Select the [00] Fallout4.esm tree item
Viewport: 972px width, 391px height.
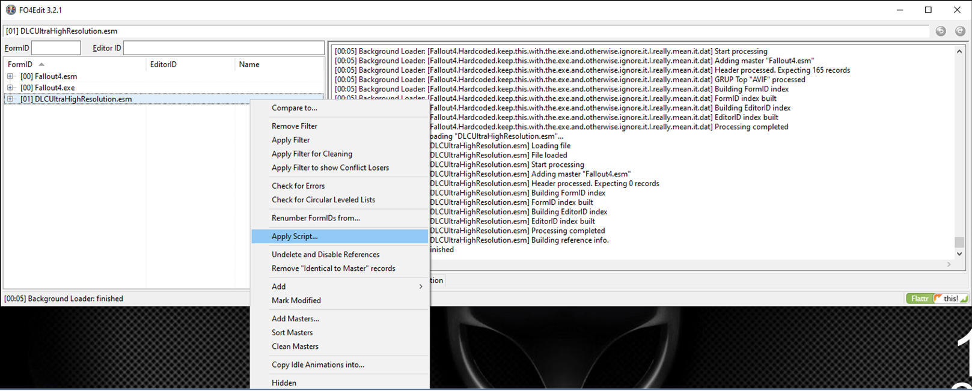tap(49, 76)
